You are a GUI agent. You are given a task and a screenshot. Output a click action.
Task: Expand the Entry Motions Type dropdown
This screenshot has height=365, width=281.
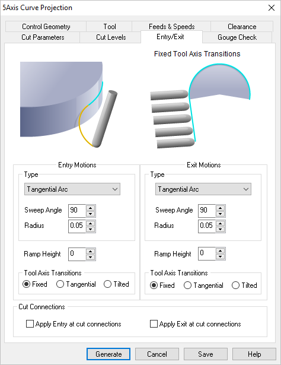[72, 189]
